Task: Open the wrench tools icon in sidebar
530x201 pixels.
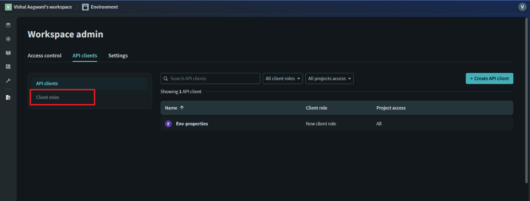Action: (8, 80)
